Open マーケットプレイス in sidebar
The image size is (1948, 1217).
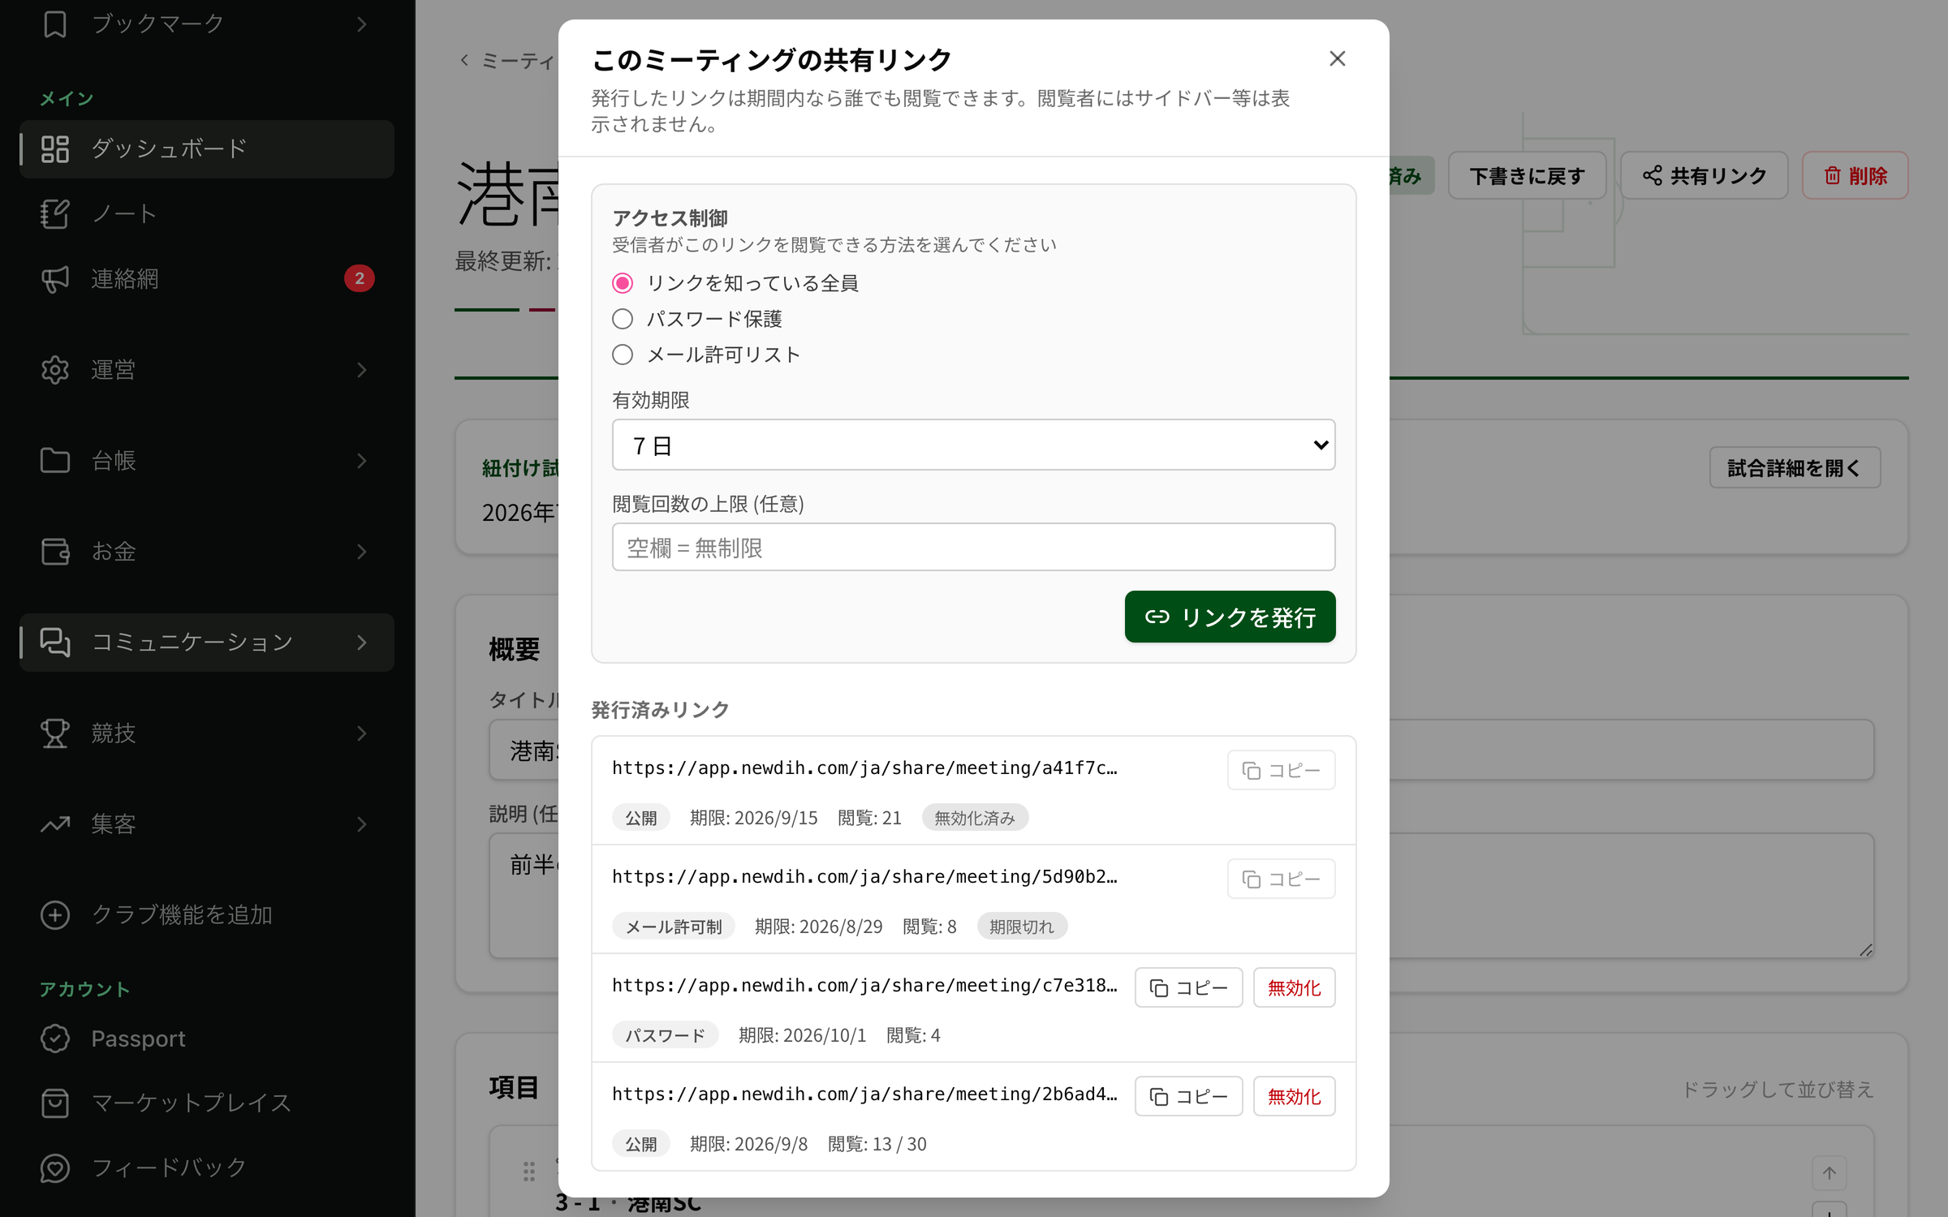(207, 1103)
